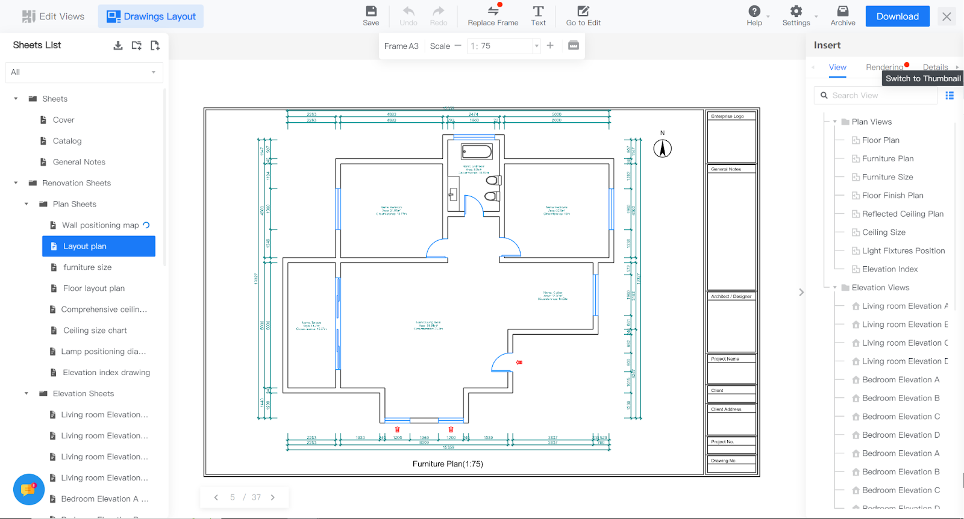Go to next page arrow
The height and width of the screenshot is (519, 964).
(x=273, y=497)
